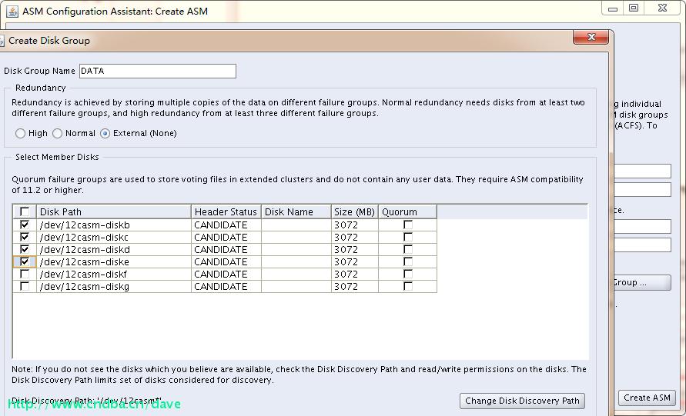Uncheck disk /dev/12casm-diskc
Viewport: 686px width, 416px height.
pyautogui.click(x=25, y=238)
